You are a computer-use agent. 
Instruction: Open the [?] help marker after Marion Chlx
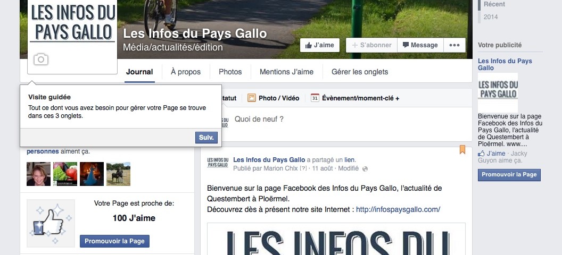303,168
